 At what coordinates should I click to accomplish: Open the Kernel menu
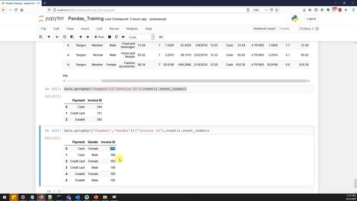(114, 28)
